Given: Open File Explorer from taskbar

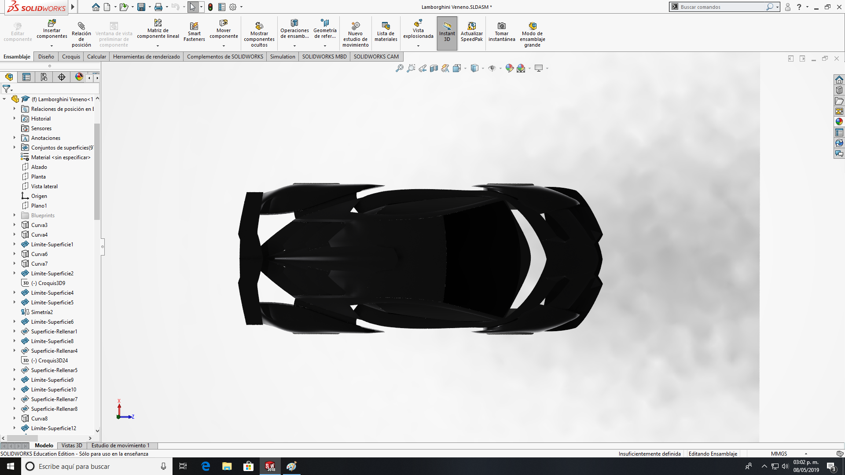Looking at the screenshot, I should (x=227, y=466).
